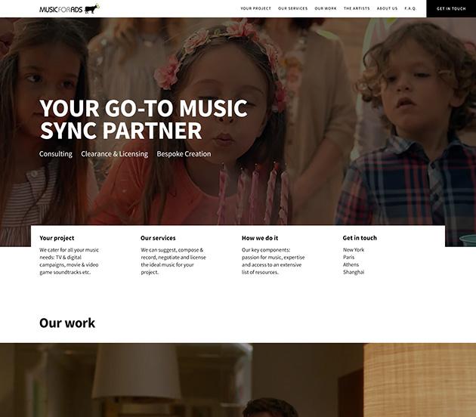This screenshot has width=476, height=417.
Task: Select the Consulting hero link
Action: pyautogui.click(x=56, y=154)
